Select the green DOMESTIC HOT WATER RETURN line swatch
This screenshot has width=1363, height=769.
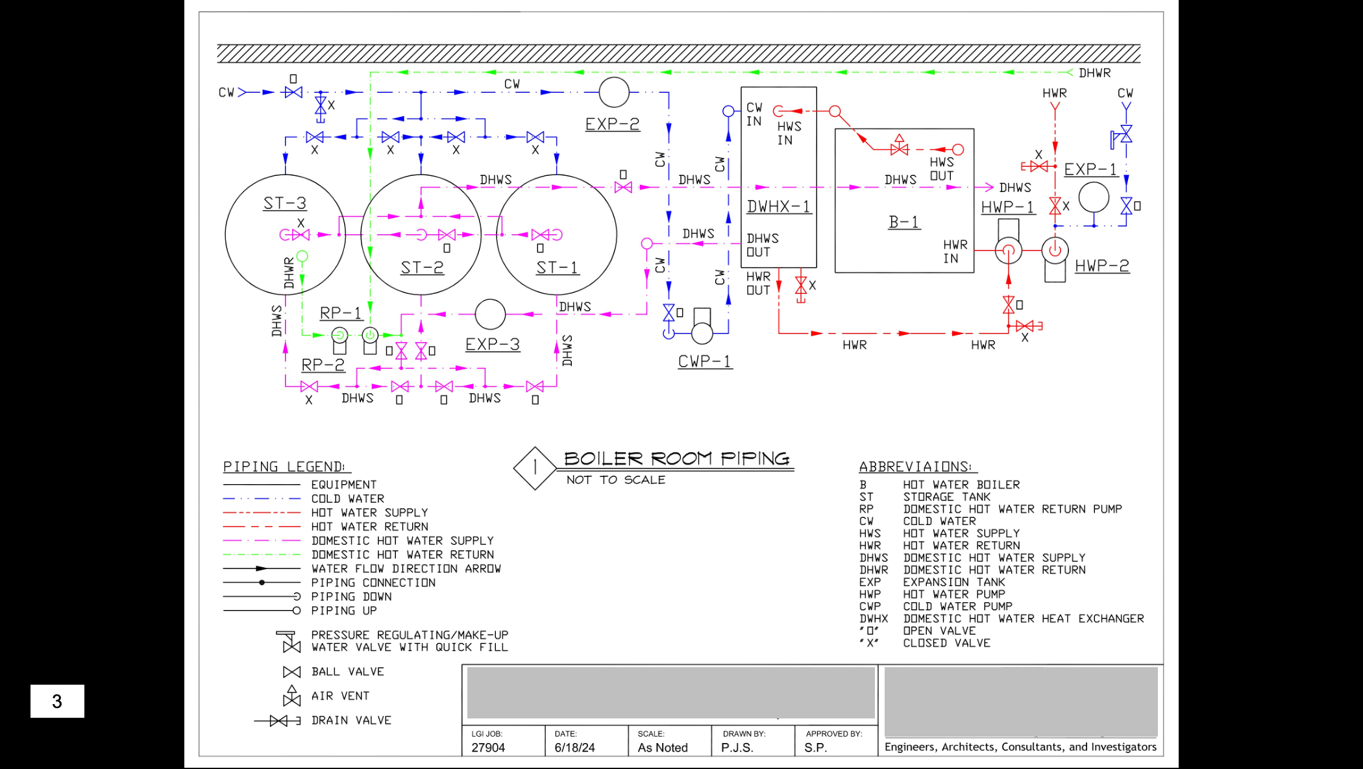pos(260,554)
